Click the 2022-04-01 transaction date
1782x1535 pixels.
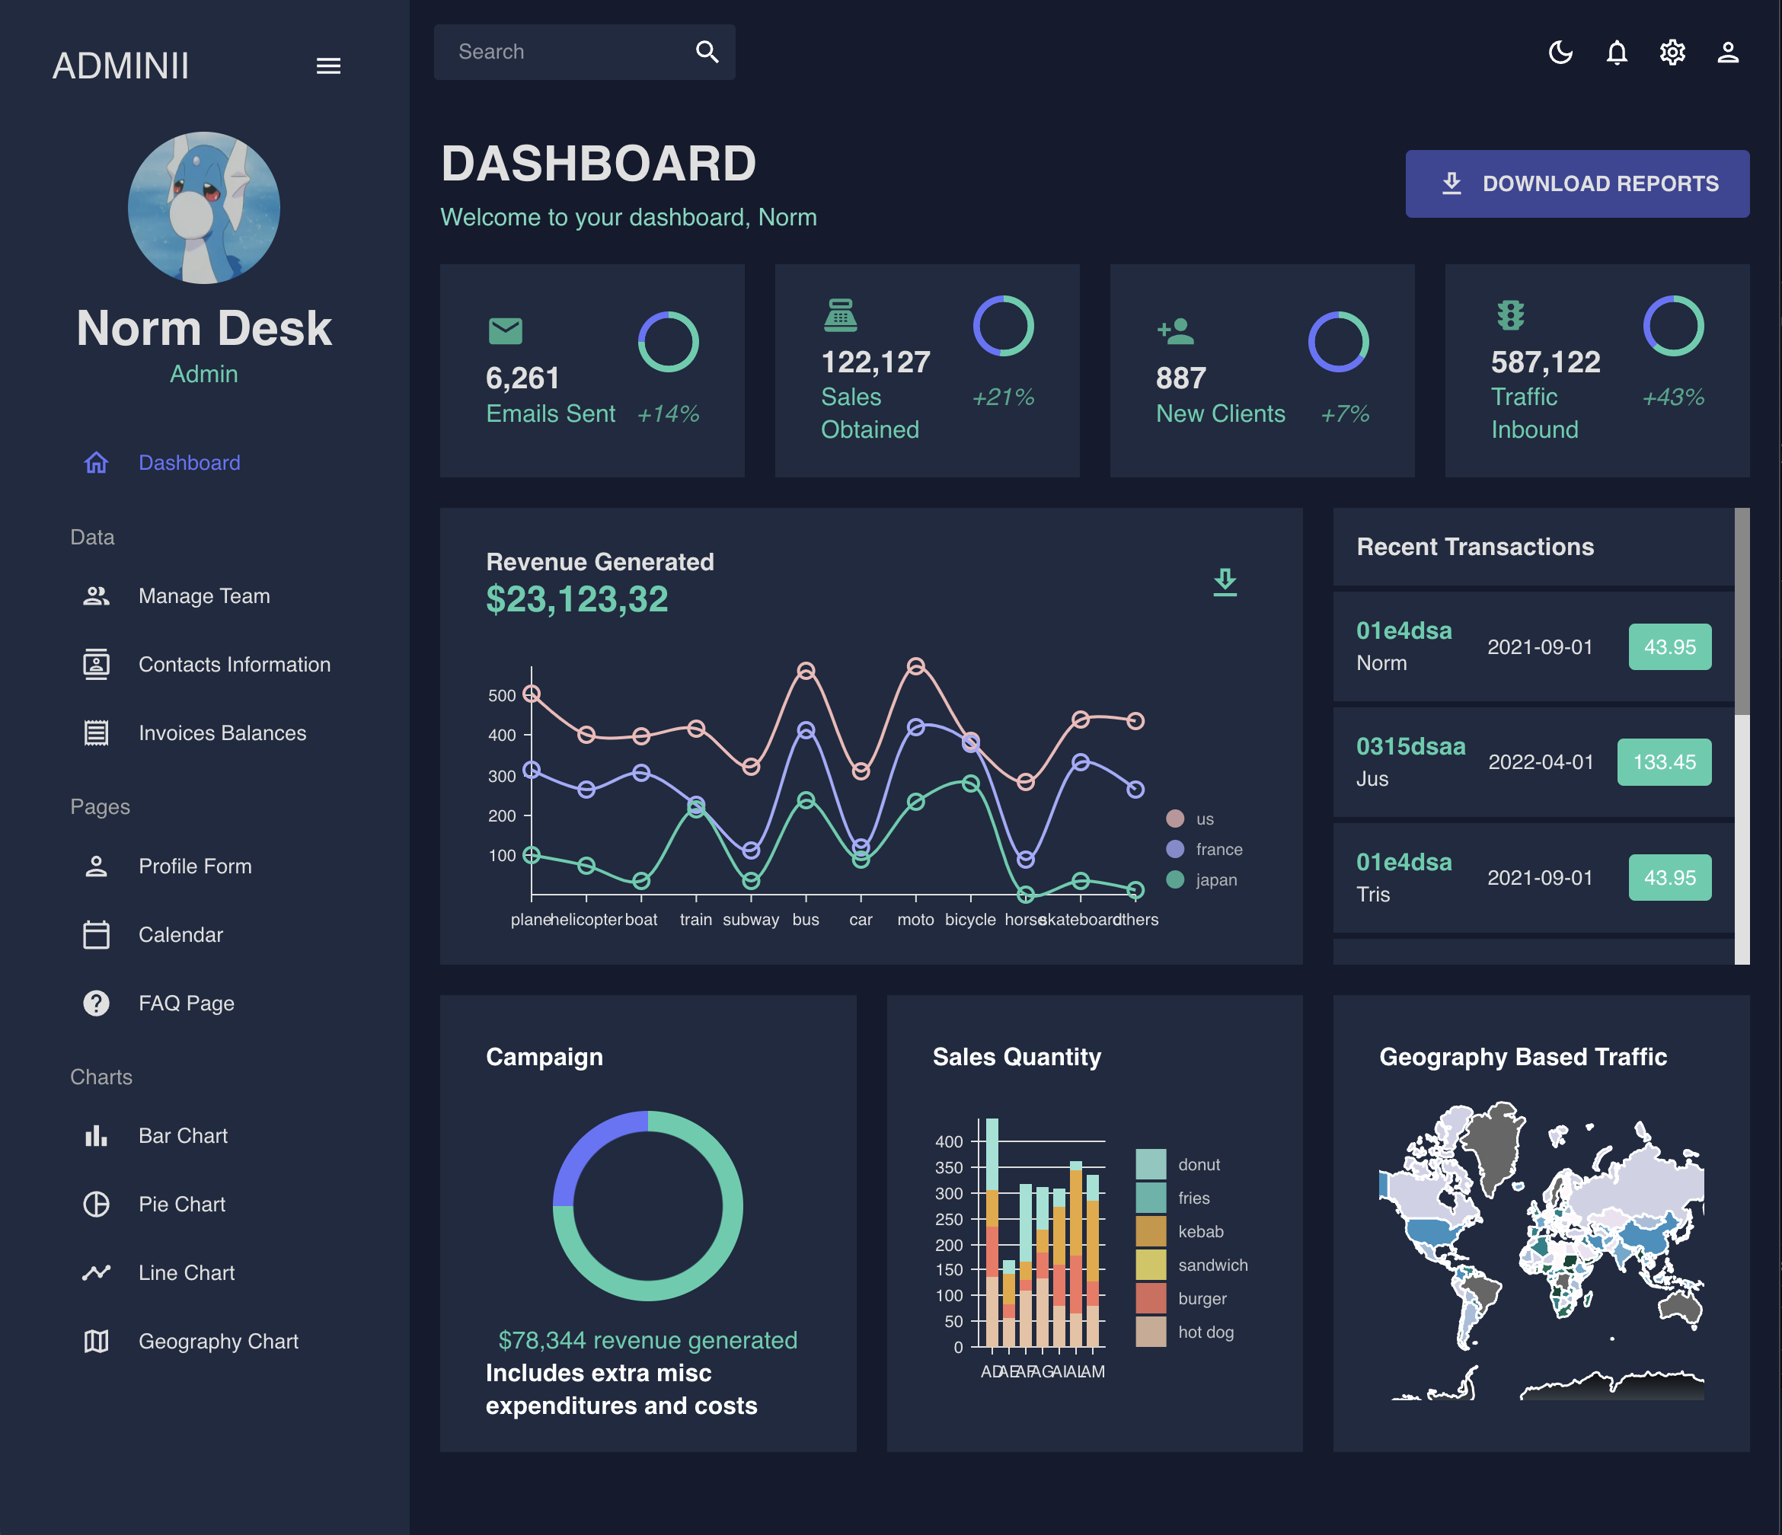tap(1541, 762)
